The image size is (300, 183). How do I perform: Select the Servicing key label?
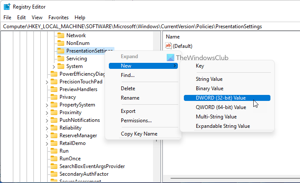tap(77, 59)
